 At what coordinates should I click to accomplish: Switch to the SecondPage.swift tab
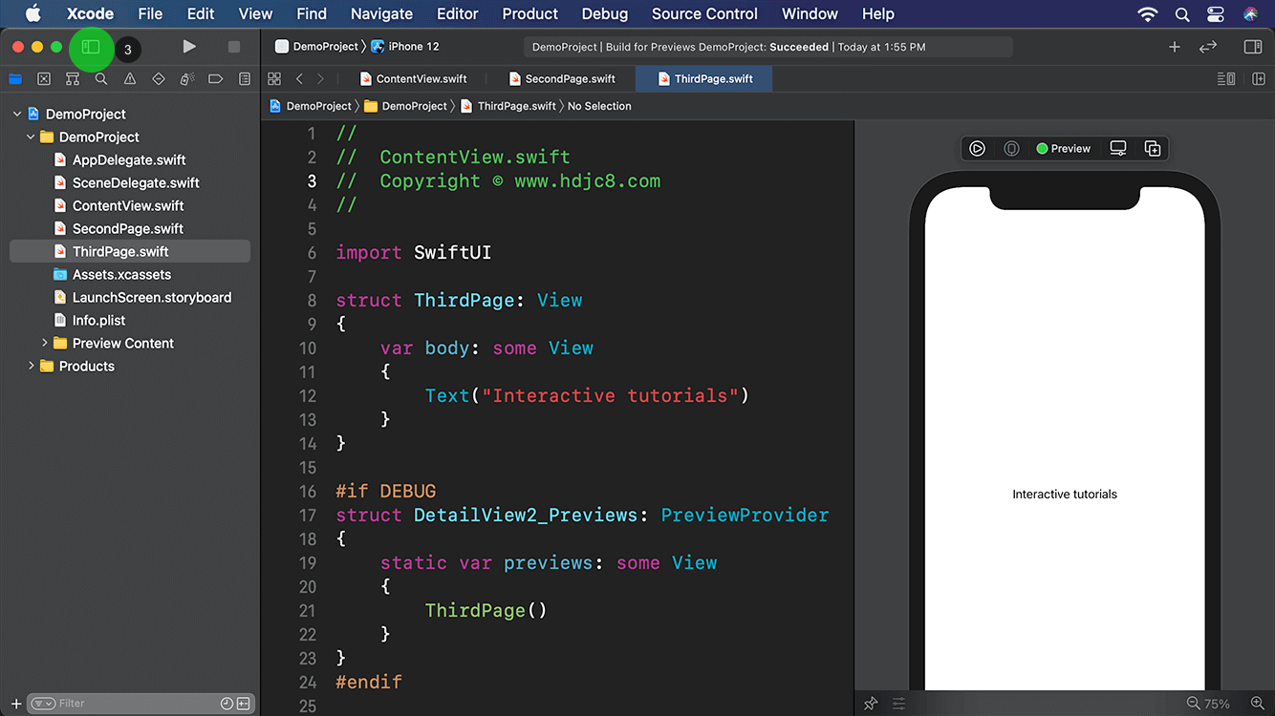(561, 79)
